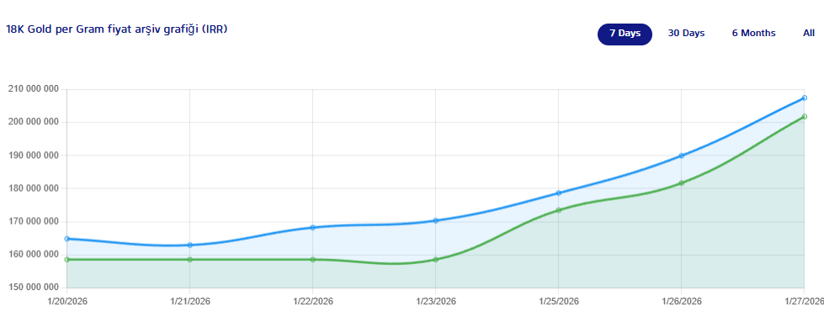
Task: Click green line point at 1/20/2026
Action: [66, 260]
